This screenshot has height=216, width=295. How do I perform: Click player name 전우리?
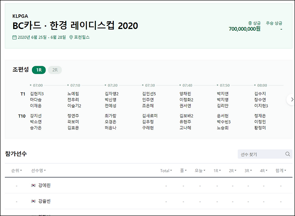pyautogui.click(x=73, y=99)
